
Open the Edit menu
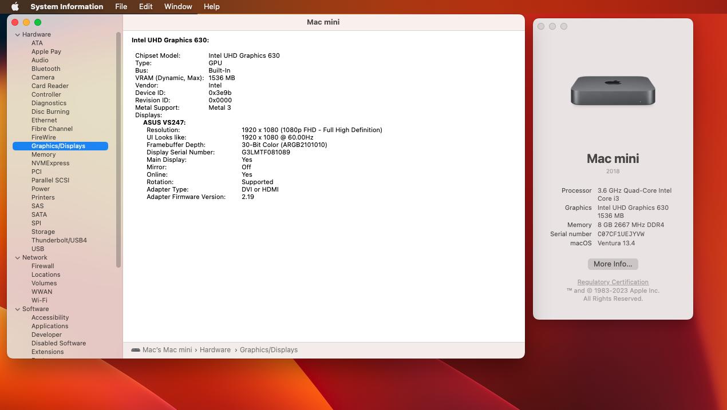pyautogui.click(x=145, y=7)
